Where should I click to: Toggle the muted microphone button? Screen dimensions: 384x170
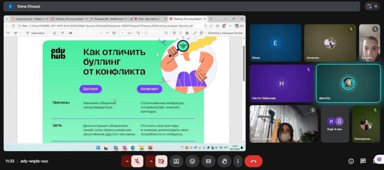137,161
